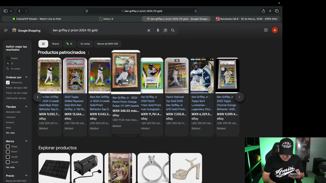Image resolution: width=326 pixels, height=183 pixels.
Task: Open Safari share icon
Action: pyautogui.click(x=263, y=11)
